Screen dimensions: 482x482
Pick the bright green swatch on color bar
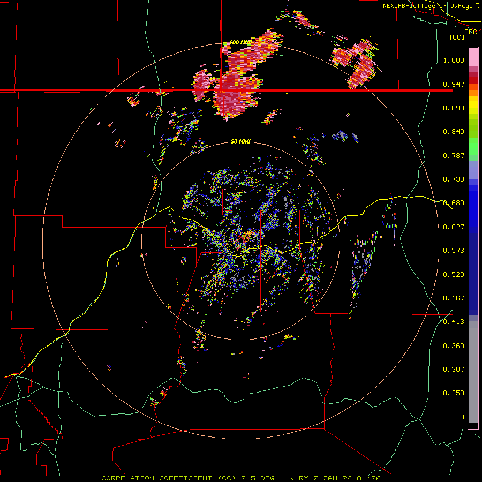(x=473, y=146)
